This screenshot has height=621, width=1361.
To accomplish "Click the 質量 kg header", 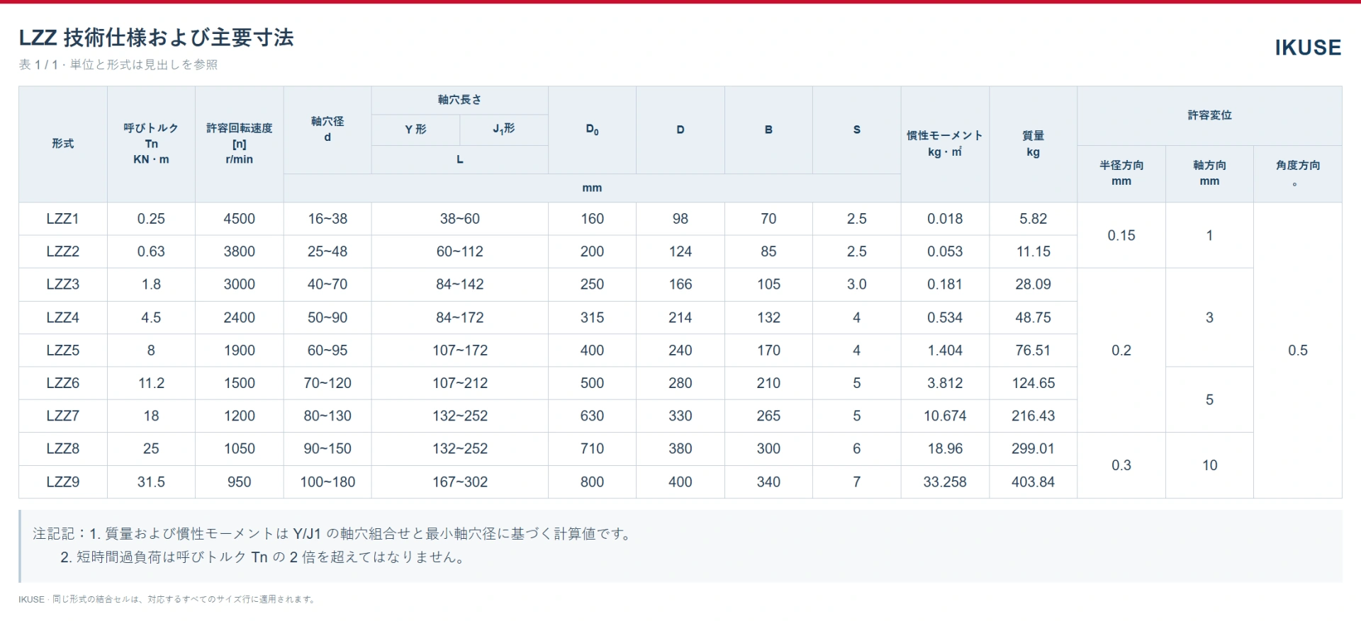I will click(x=1034, y=144).
